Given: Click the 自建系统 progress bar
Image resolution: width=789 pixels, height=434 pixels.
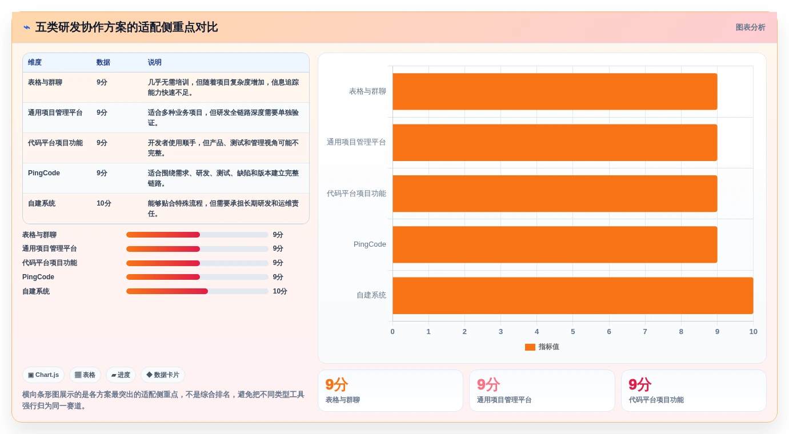Looking at the screenshot, I should 197,291.
